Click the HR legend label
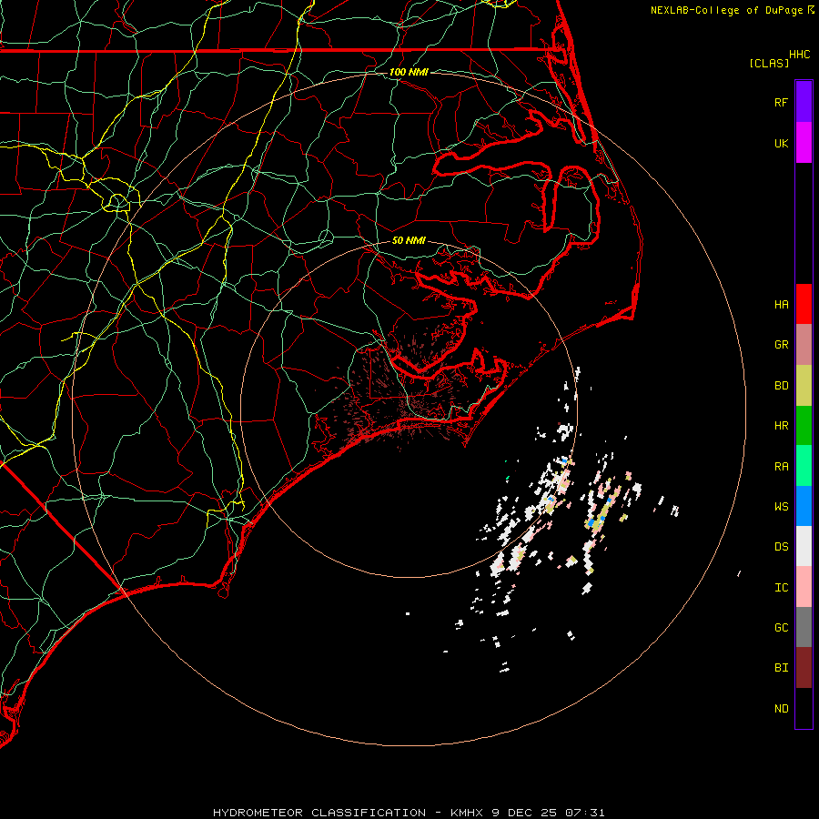 [781, 426]
